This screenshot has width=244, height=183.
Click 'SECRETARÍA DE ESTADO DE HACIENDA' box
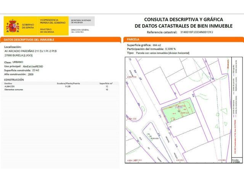[81, 21]
